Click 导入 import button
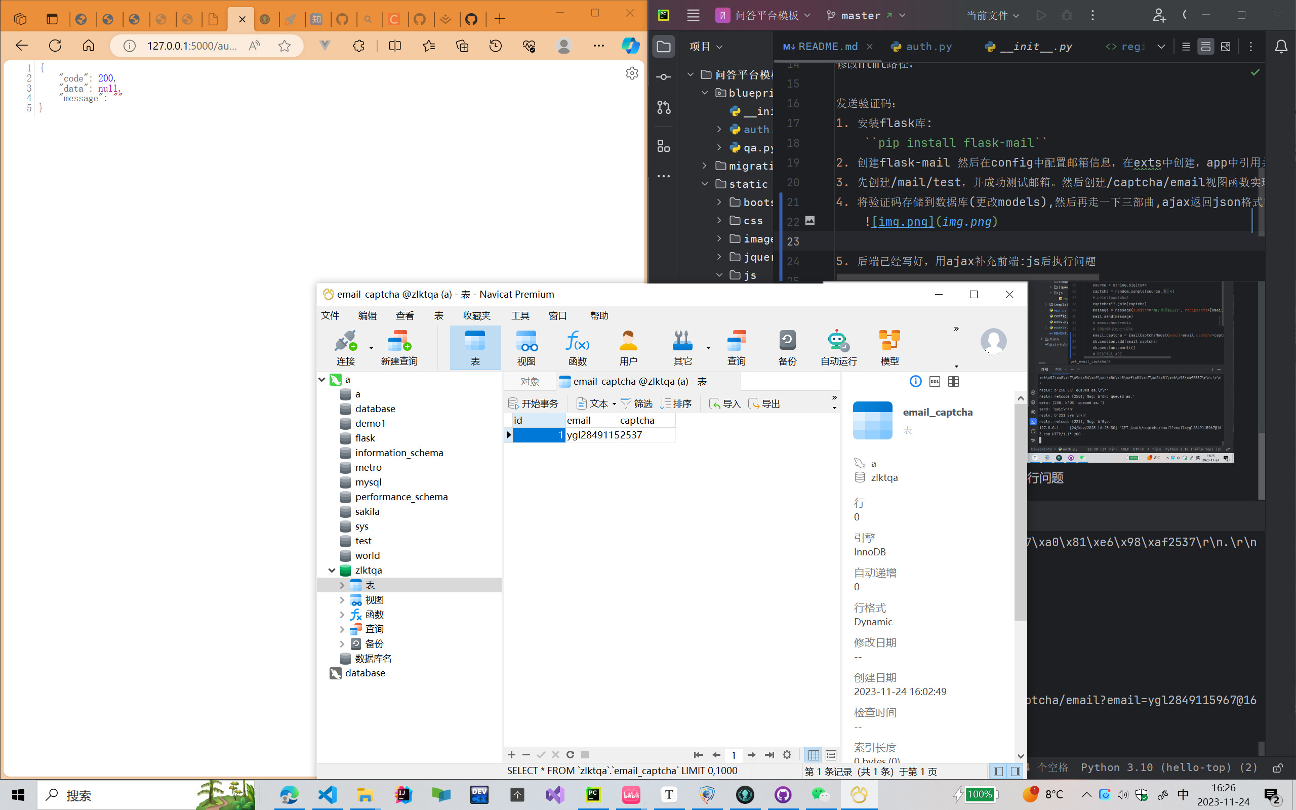The width and height of the screenshot is (1296, 810). coord(724,403)
